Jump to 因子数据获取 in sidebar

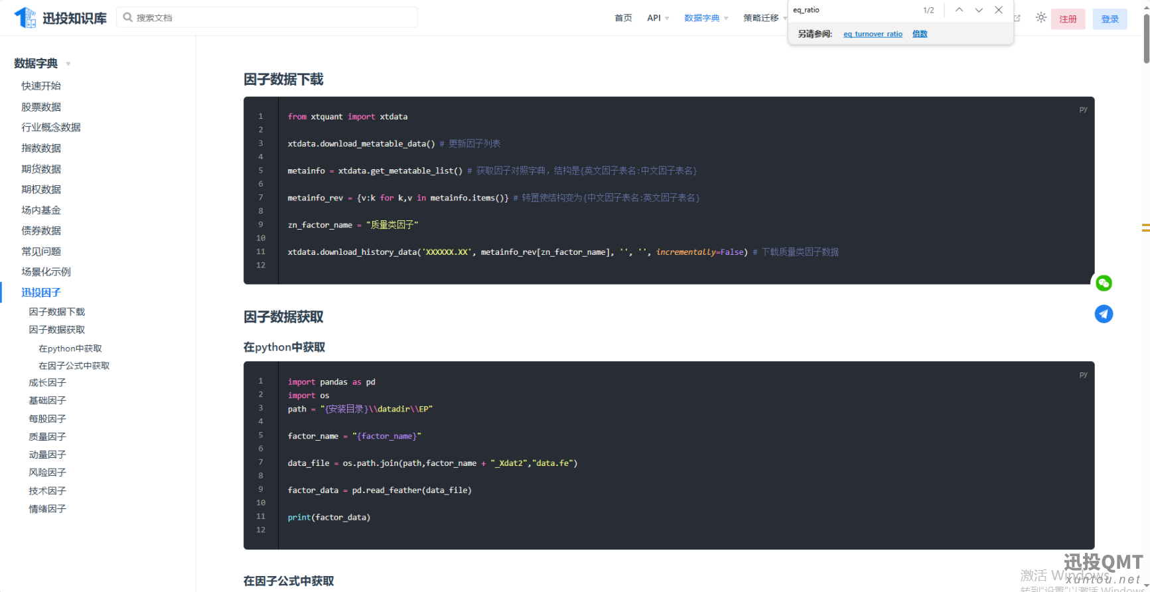pyautogui.click(x=57, y=330)
